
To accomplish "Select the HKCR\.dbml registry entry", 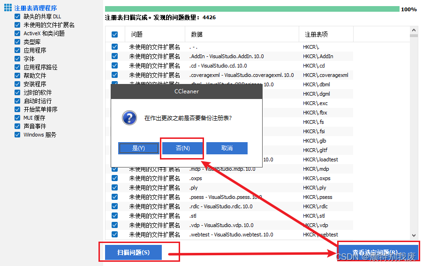I will 317,84.
